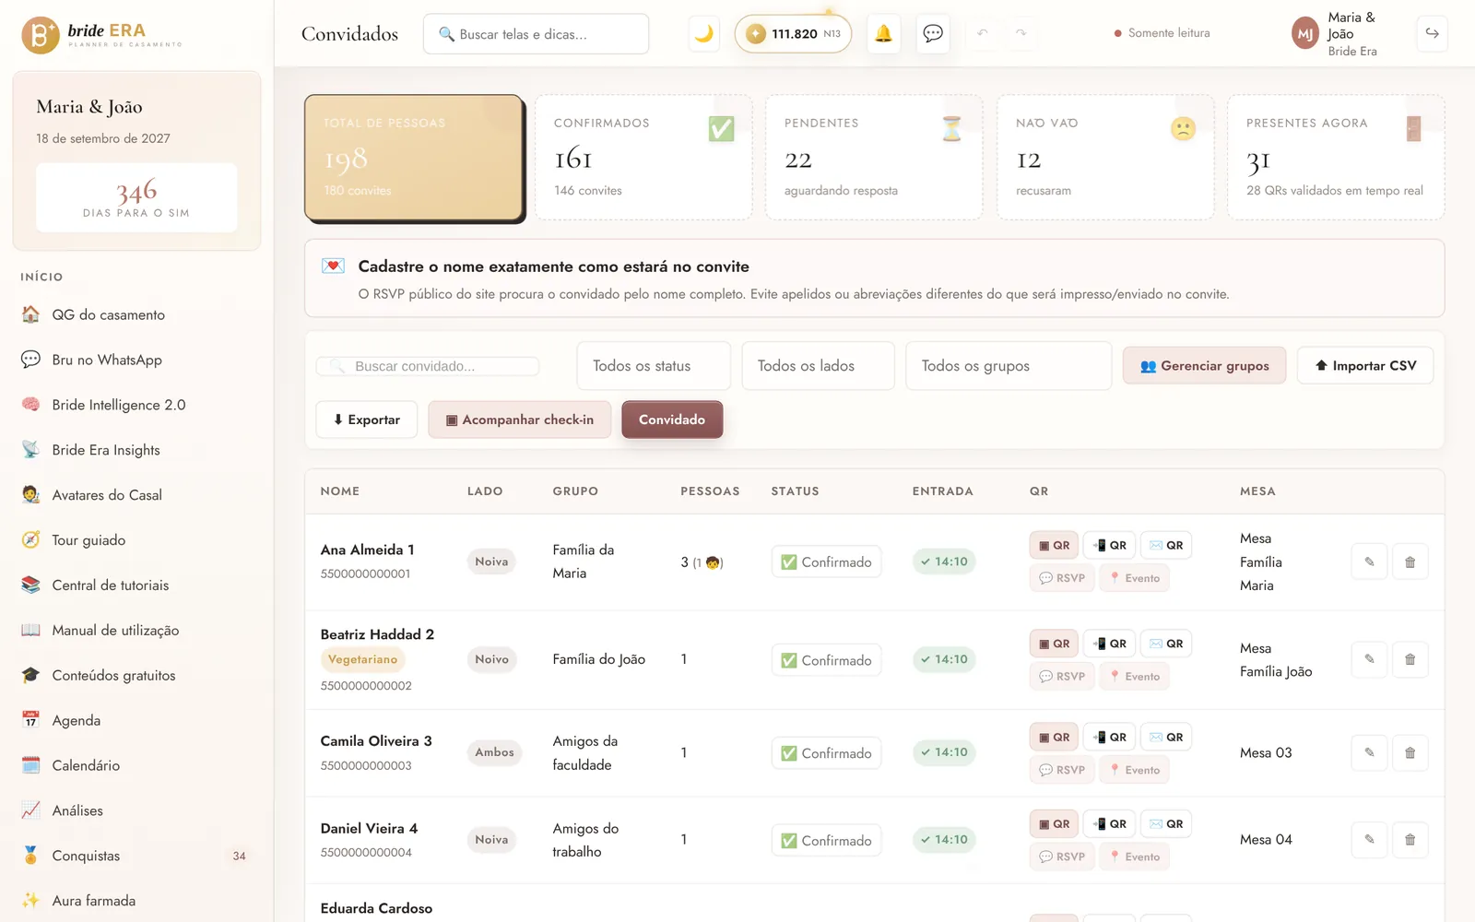1475x922 pixels.
Task: Click undo arrow in top bar
Action: click(983, 33)
